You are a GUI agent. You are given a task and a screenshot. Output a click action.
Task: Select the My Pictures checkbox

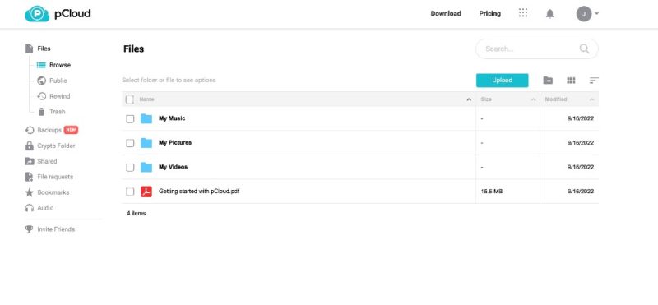(x=130, y=143)
